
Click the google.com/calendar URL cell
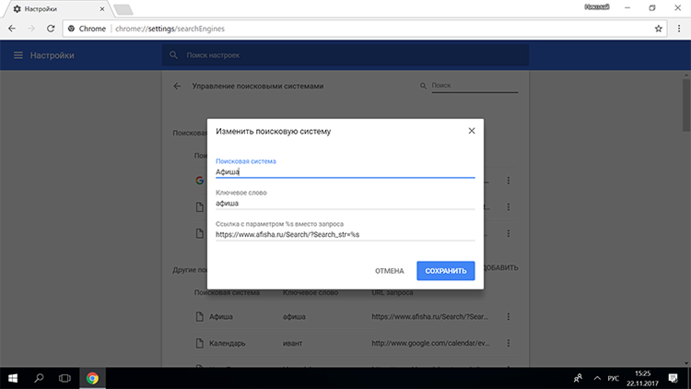coord(431,343)
